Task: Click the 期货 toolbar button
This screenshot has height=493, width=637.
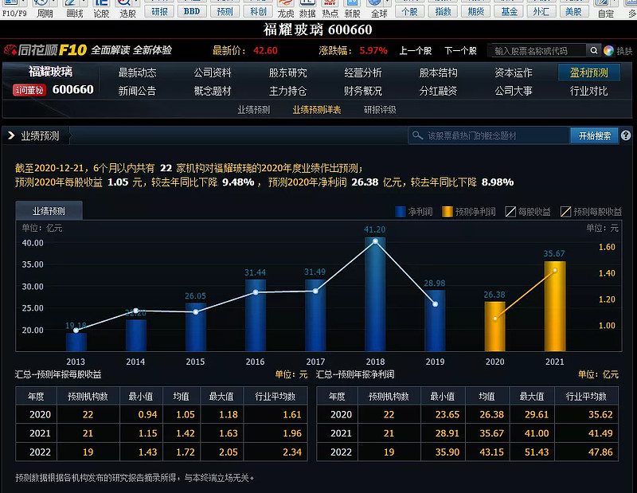Action: point(475,11)
